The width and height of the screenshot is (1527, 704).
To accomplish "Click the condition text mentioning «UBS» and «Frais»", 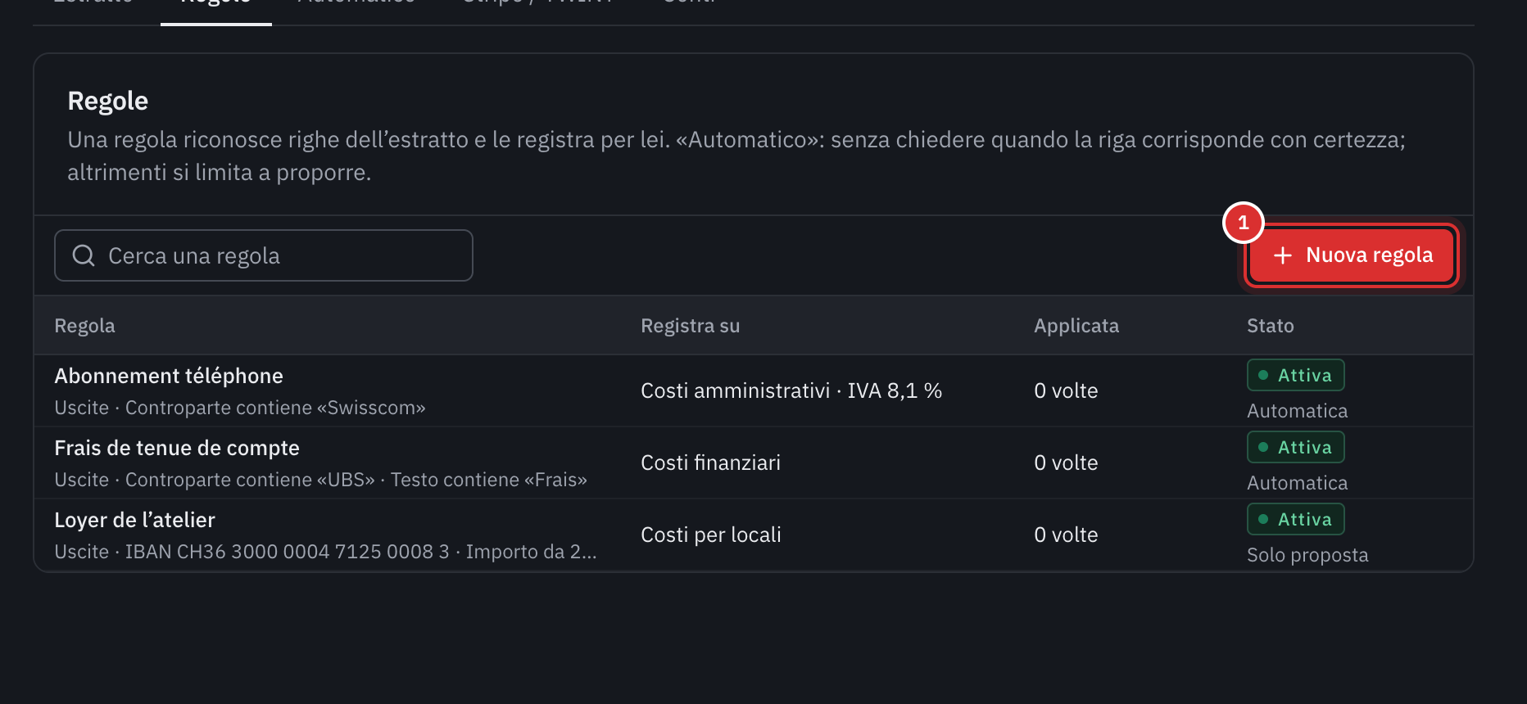I will click(320, 480).
